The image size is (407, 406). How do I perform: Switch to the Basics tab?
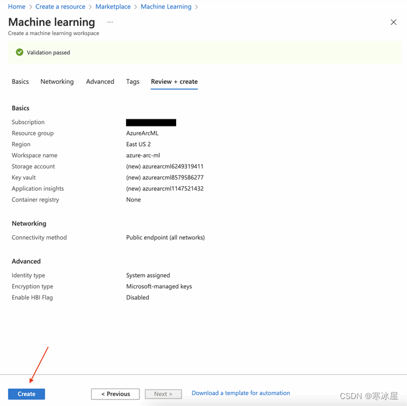20,82
